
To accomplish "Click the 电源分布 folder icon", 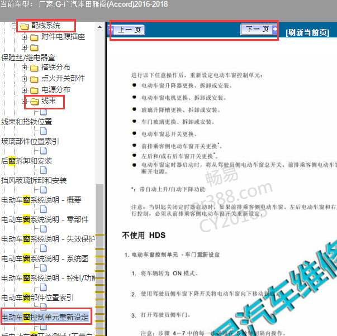I will [x=34, y=90].
